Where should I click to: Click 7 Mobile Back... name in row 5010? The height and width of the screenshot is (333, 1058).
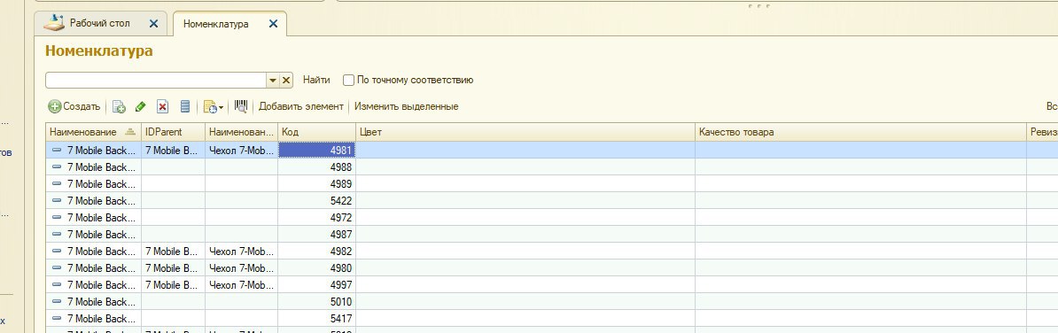(x=101, y=302)
